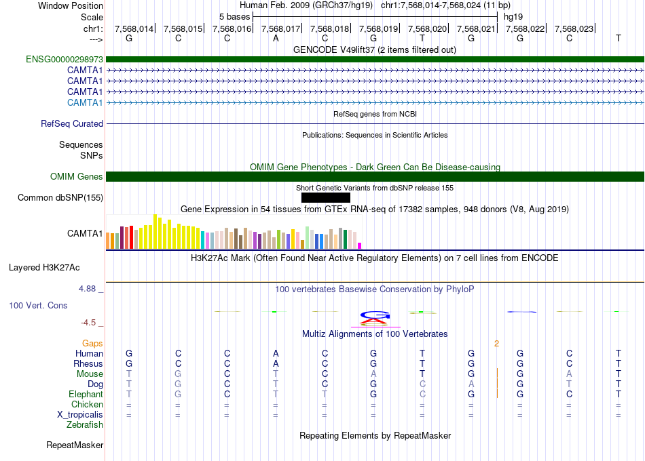Select the Sequences track label
The image size is (645, 461).
coord(81,144)
